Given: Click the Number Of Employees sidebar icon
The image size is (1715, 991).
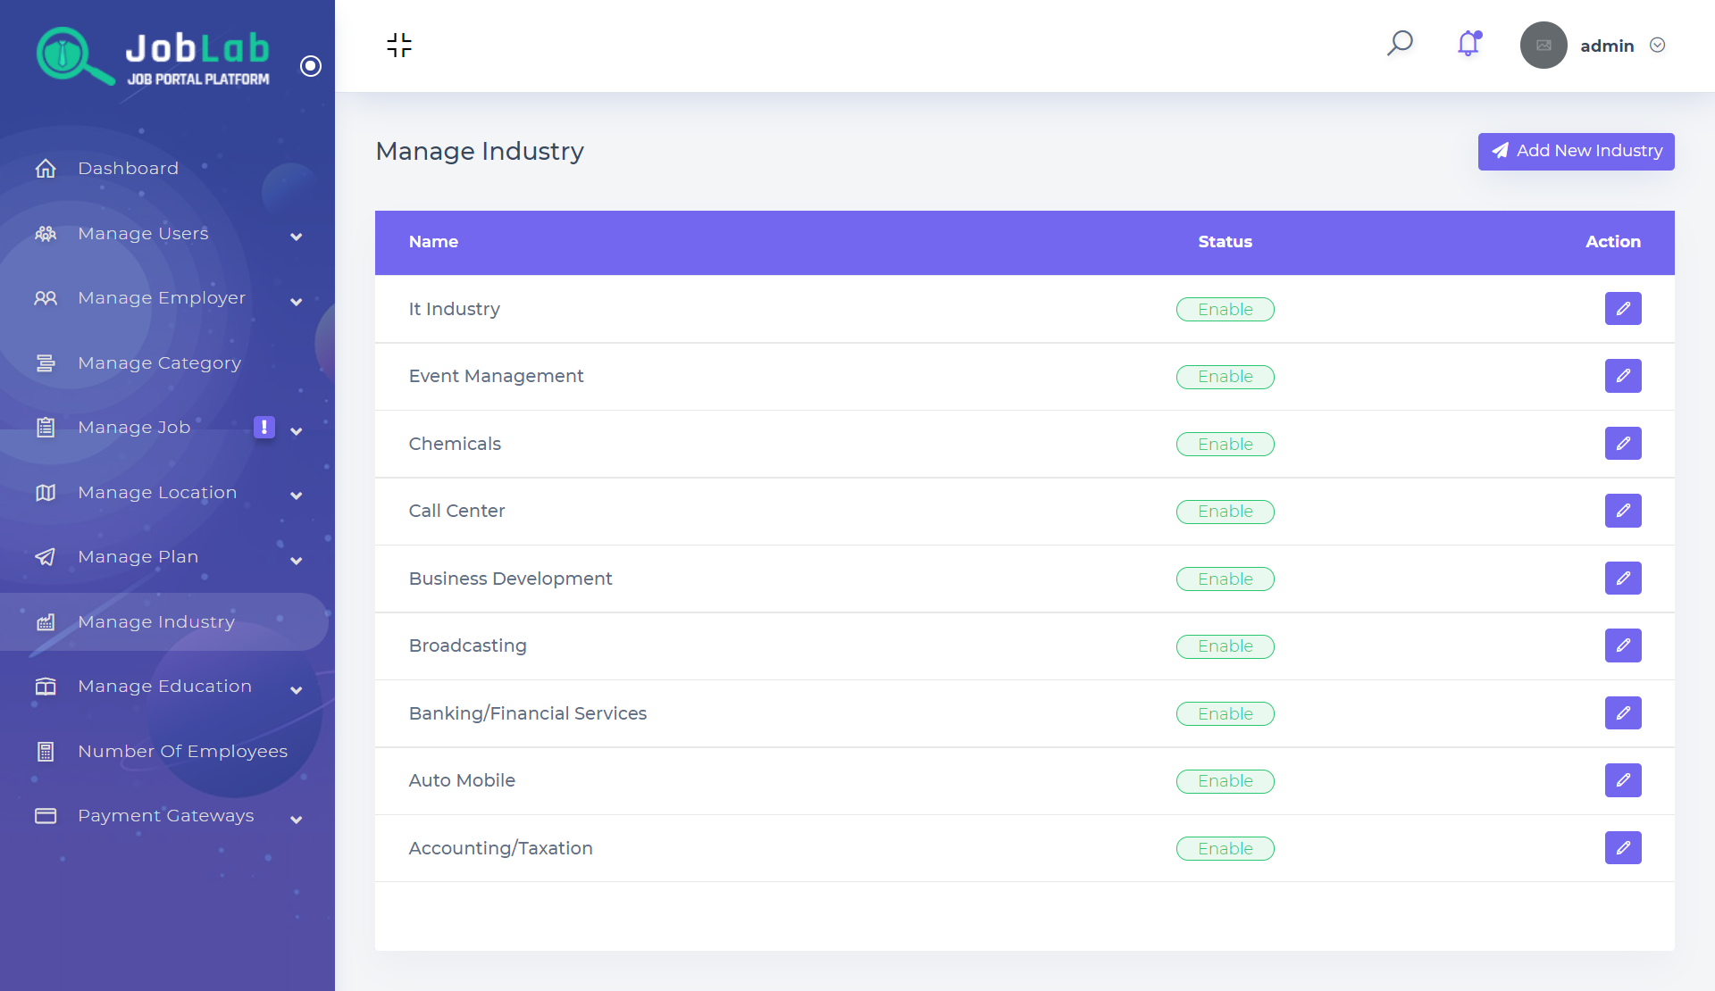Looking at the screenshot, I should 46,751.
